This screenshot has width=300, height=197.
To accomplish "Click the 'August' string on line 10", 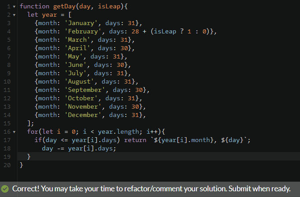I will coord(79,81).
